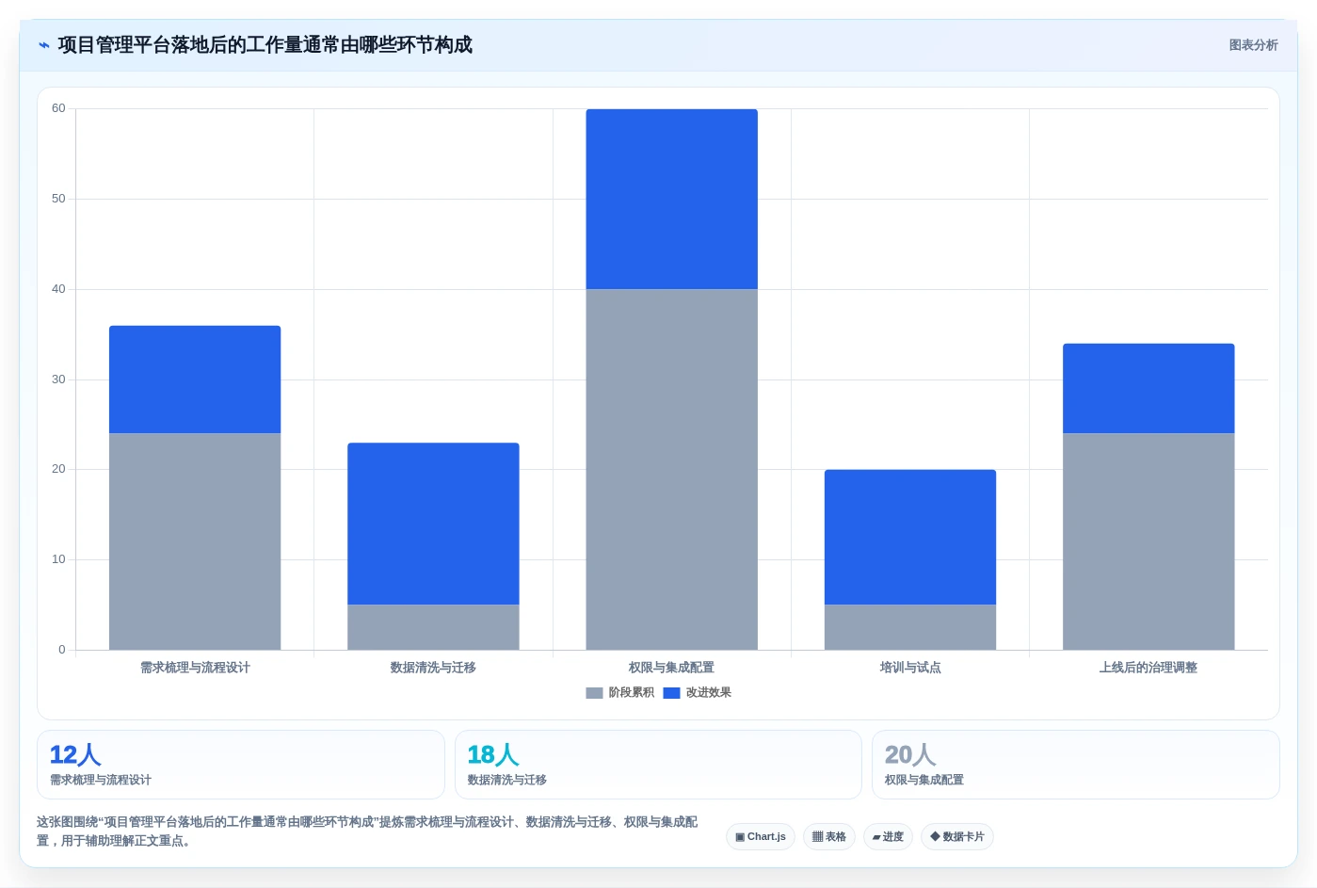Click the y-axis value 30
This screenshot has width=1317, height=888.
pyautogui.click(x=58, y=379)
